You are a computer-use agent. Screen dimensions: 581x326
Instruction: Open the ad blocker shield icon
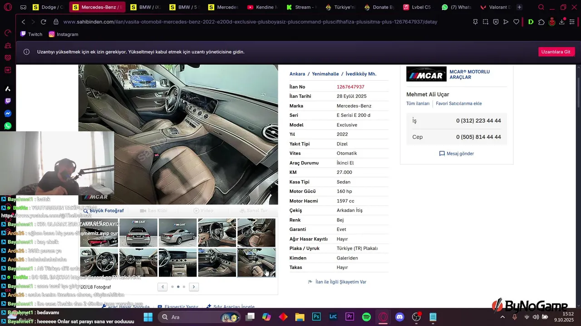pyautogui.click(x=496, y=22)
